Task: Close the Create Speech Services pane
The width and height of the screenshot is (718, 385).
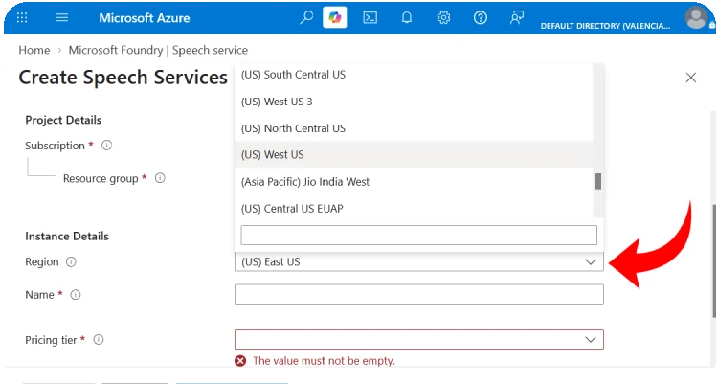Action: click(691, 78)
